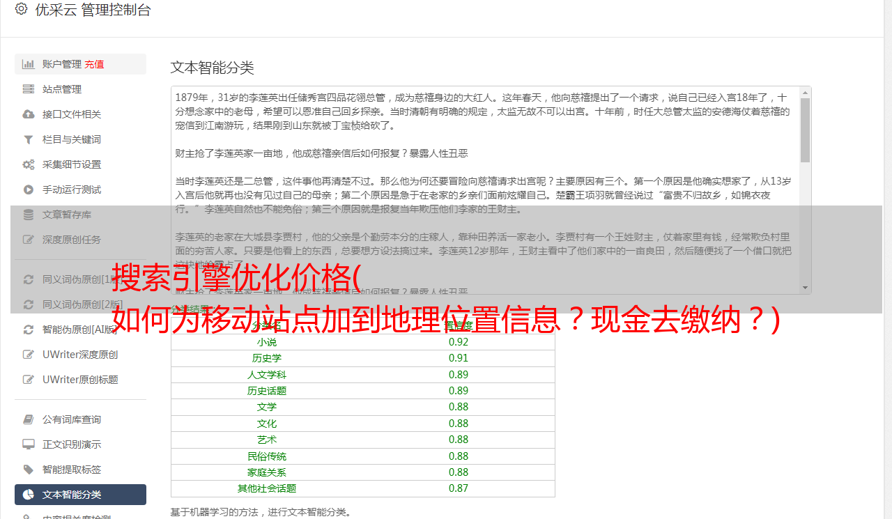Viewport: 892px width, 519px height.
Task: Click the red 充值 link
Action: (94, 64)
